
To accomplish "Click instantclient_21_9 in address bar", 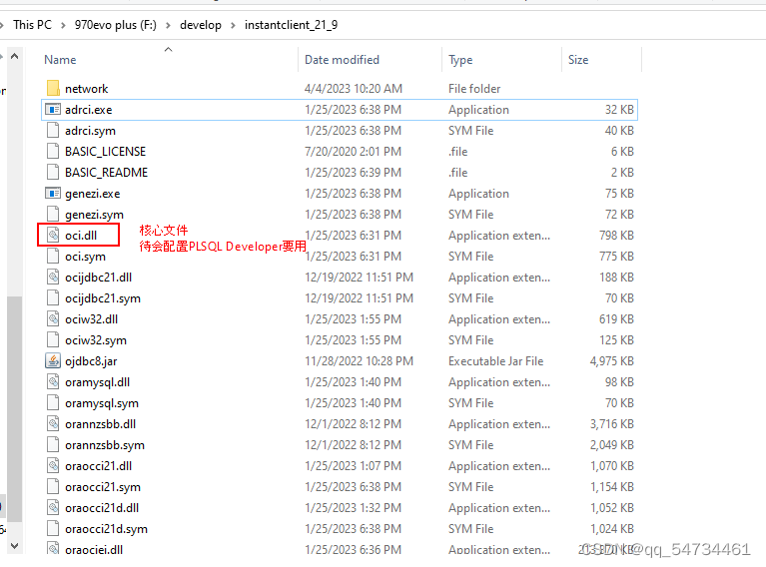I will (x=292, y=25).
